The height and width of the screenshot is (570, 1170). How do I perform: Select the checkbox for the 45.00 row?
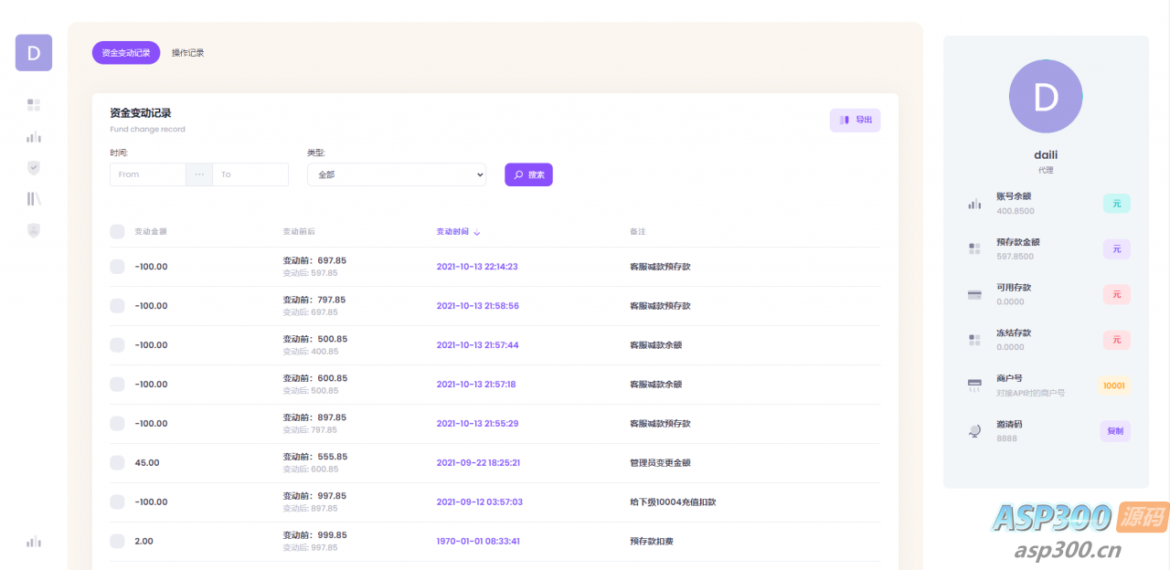click(x=117, y=463)
